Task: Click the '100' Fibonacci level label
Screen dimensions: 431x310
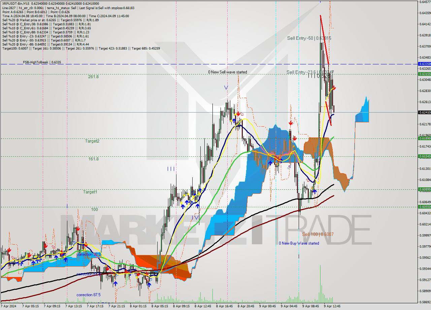Action: [x=94, y=210]
